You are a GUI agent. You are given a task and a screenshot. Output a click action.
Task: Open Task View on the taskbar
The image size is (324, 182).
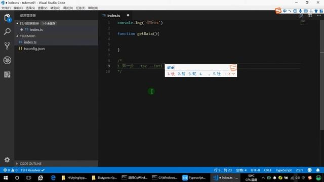28,177
